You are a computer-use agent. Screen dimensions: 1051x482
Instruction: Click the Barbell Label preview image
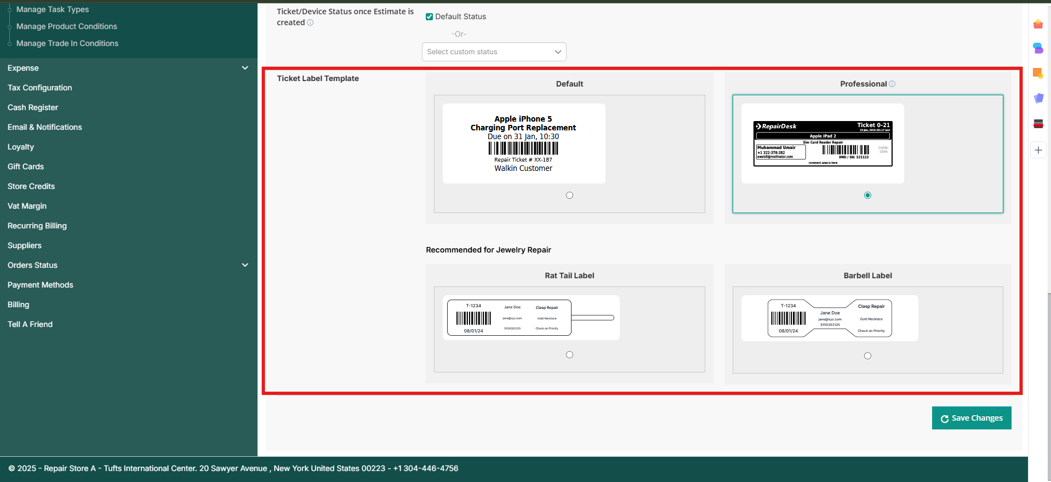coord(830,318)
